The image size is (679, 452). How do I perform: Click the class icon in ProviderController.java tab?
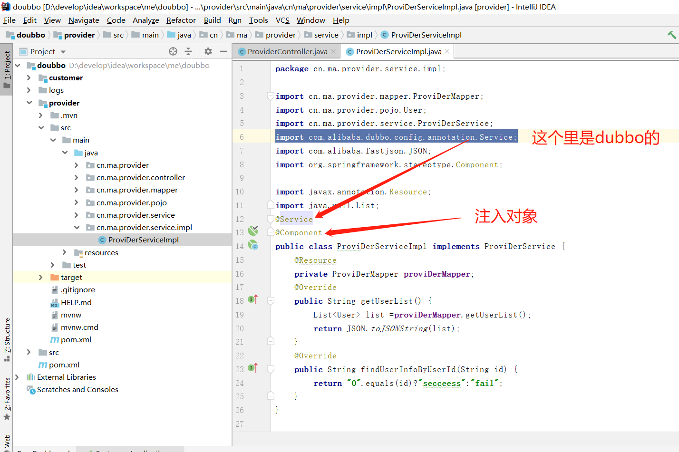(x=242, y=51)
